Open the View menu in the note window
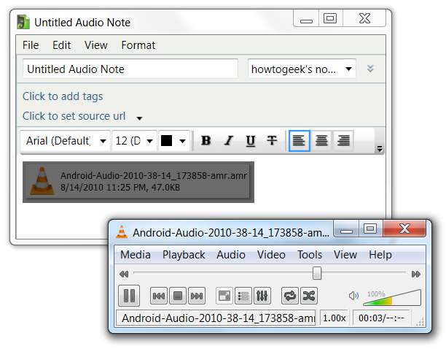 (96, 45)
